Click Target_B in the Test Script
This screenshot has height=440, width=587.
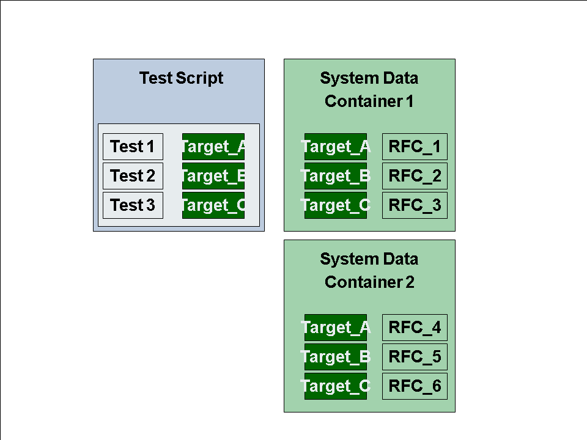click(213, 176)
